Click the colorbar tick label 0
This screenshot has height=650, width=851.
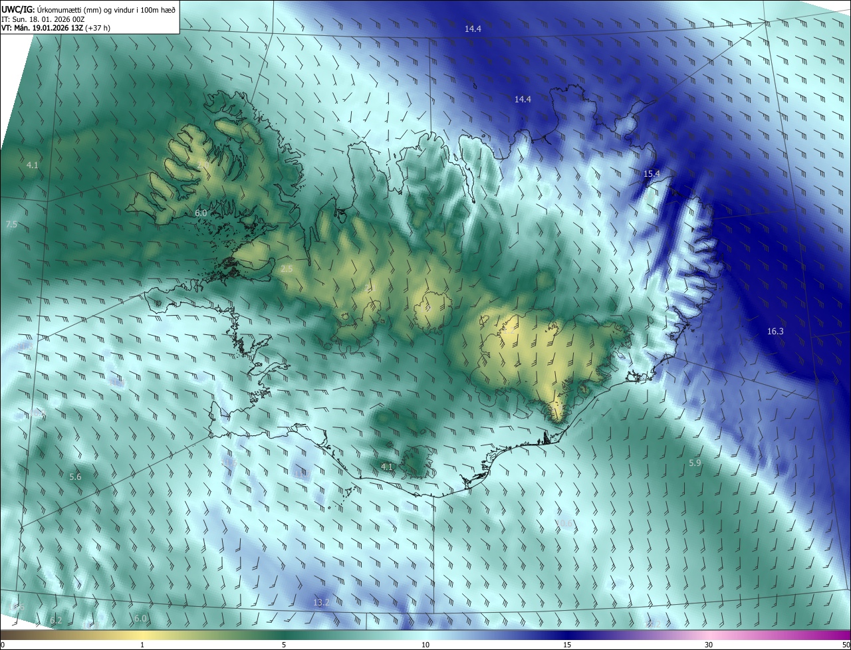(3, 645)
